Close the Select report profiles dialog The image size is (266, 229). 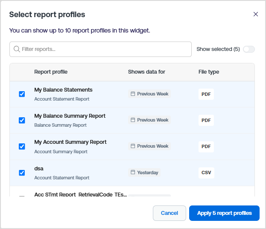(x=255, y=14)
